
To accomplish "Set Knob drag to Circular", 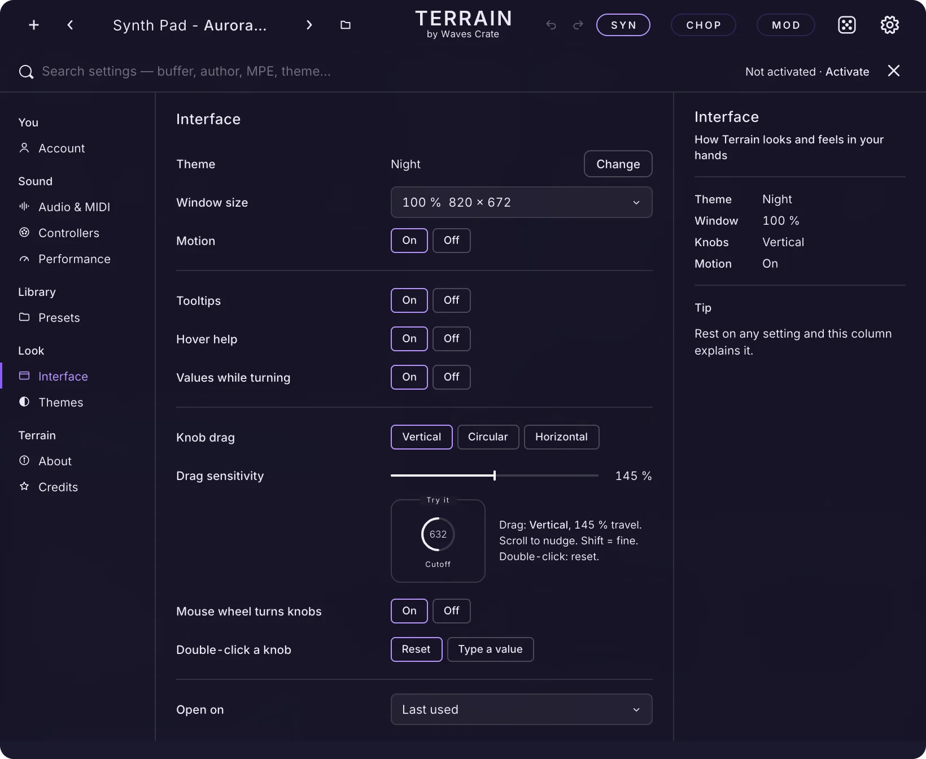I will [488, 437].
